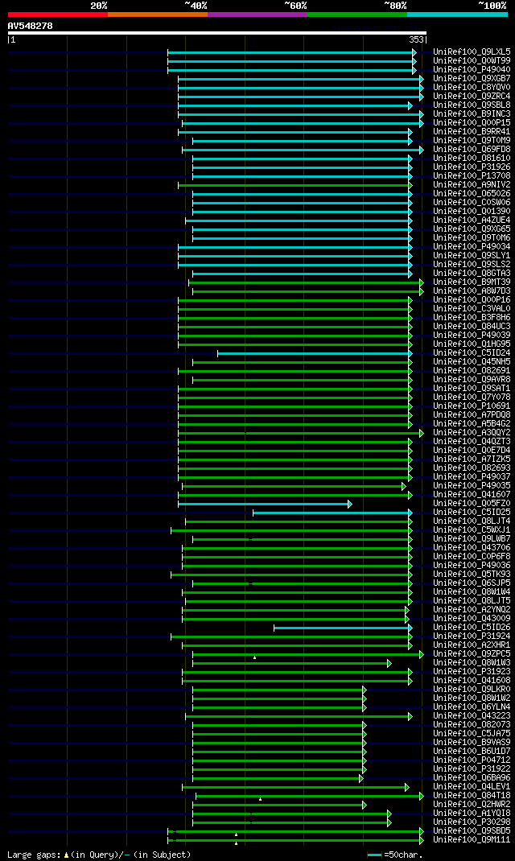The height and width of the screenshot is (861, 515).
Task: Click the red 20% identity legend segment
Action: point(58,14)
